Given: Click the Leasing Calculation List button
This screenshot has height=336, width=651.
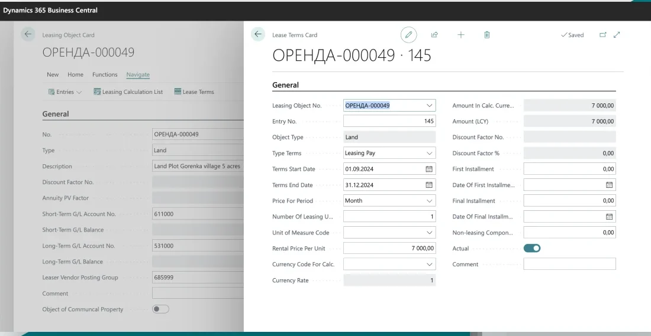Looking at the screenshot, I should [x=128, y=92].
